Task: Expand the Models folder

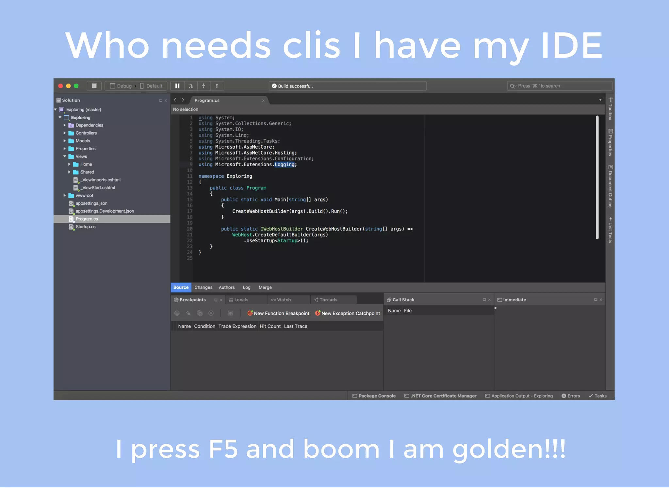Action: pos(65,141)
